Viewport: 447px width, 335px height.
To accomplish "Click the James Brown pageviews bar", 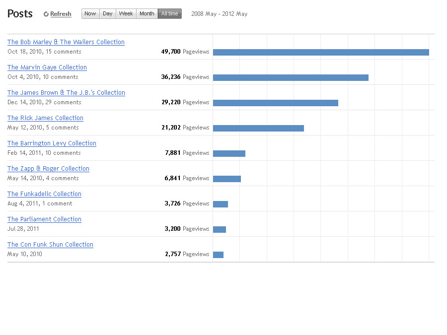I will (x=276, y=103).
